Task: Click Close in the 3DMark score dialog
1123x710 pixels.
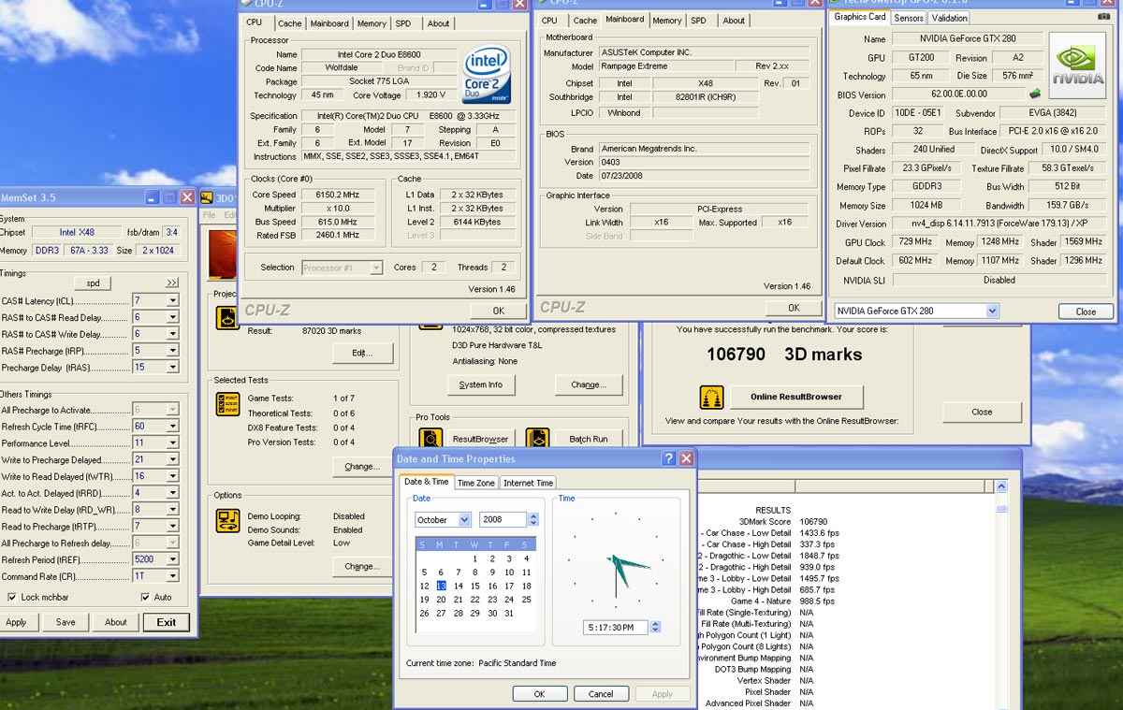Action: [982, 412]
